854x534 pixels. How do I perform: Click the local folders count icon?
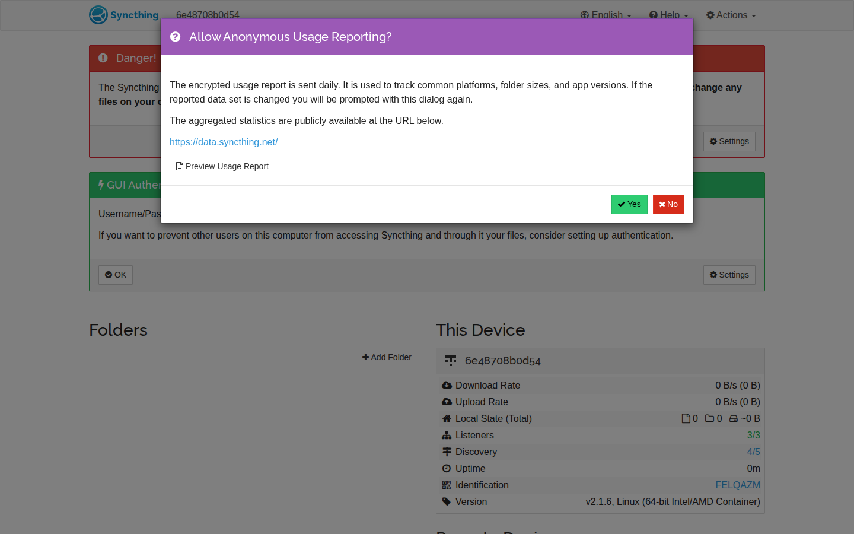click(709, 418)
